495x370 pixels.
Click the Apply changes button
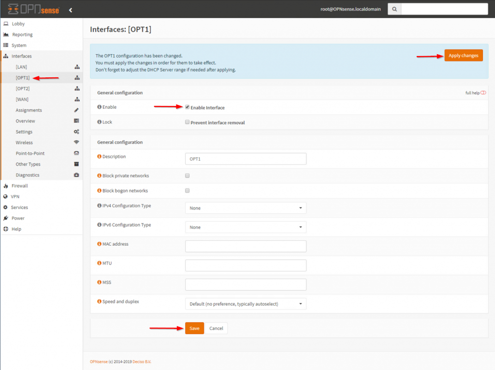click(x=463, y=56)
